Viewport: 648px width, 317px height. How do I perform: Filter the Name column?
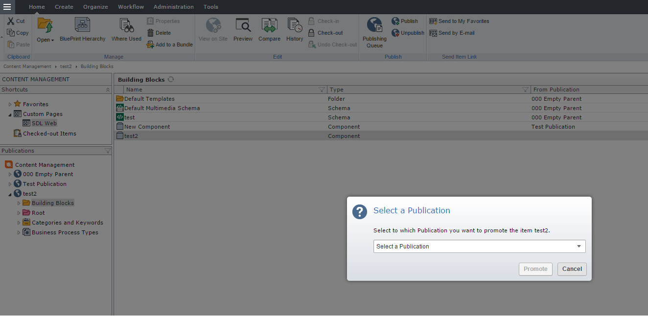[322, 90]
